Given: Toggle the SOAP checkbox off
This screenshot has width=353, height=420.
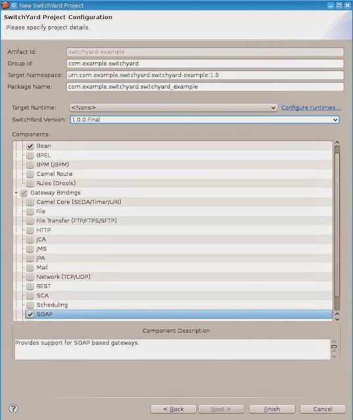Looking at the screenshot, I should (x=30, y=314).
